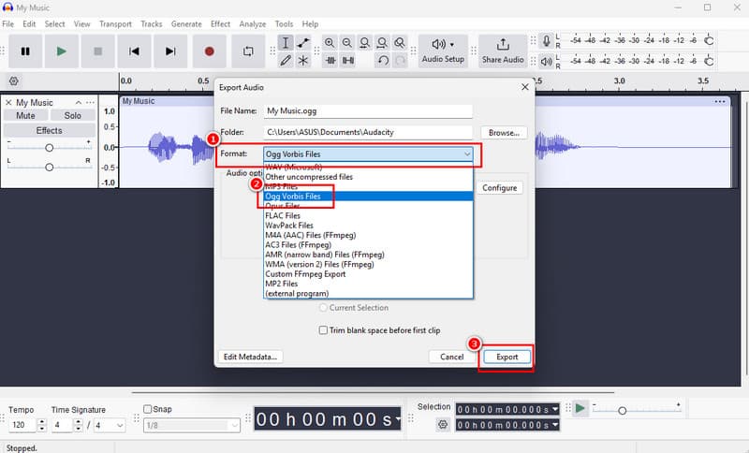Open timeline options gear icon

tap(14, 81)
